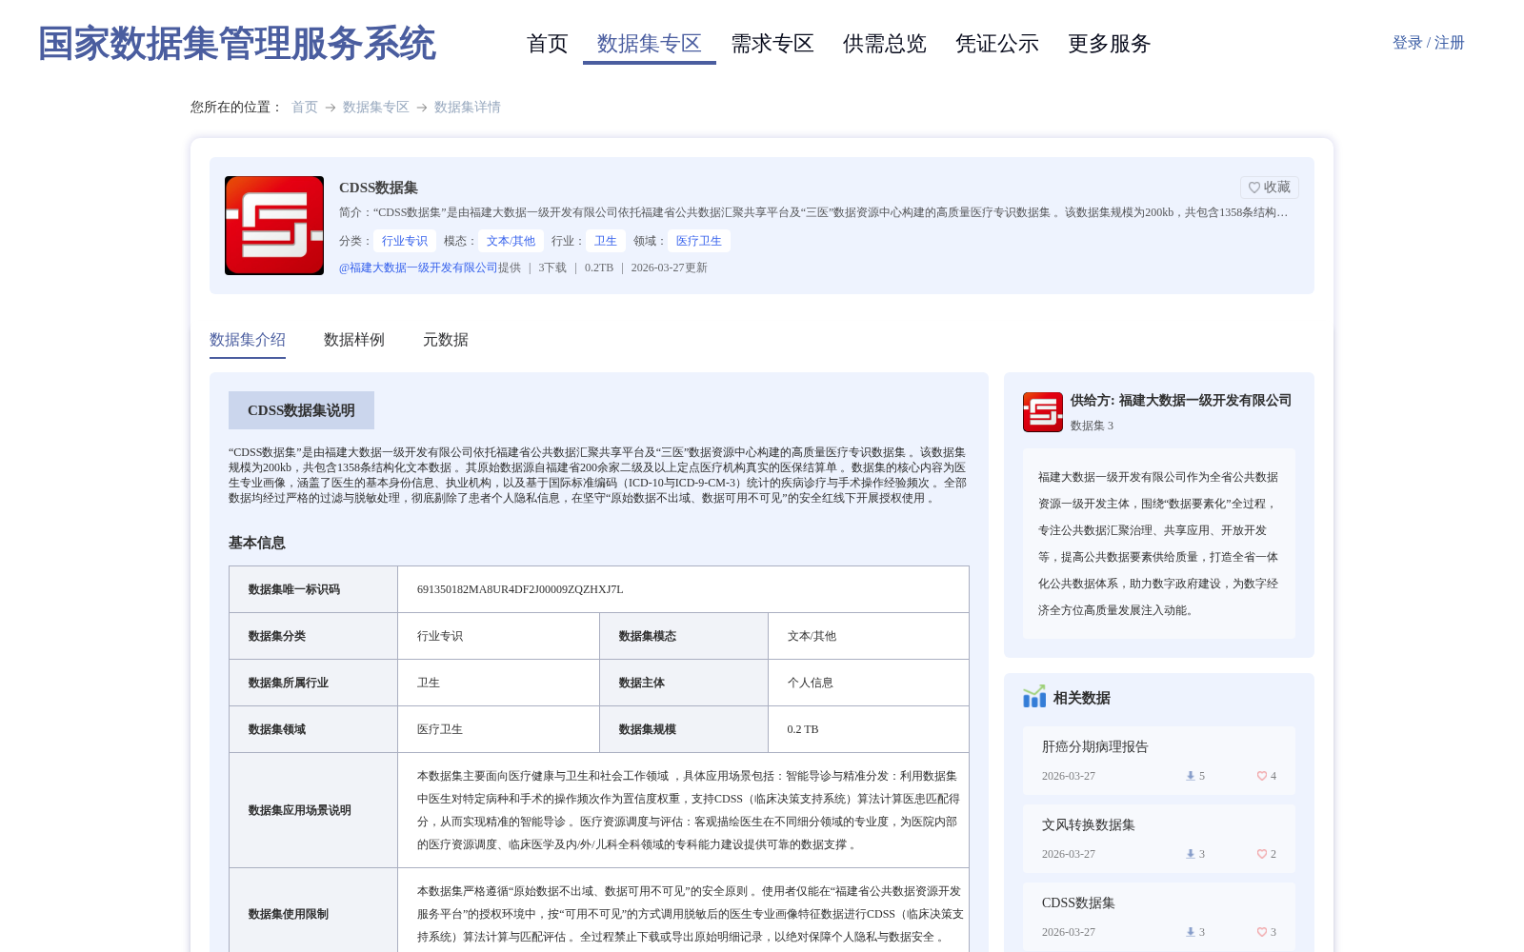Click the 行业专识 category tag
Image resolution: width=1524 pixels, height=952 pixels.
pos(405,241)
